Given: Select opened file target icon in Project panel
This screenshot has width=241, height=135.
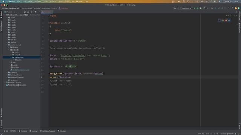Looking at the screenshot, I should pyautogui.click(x=25, y=12).
